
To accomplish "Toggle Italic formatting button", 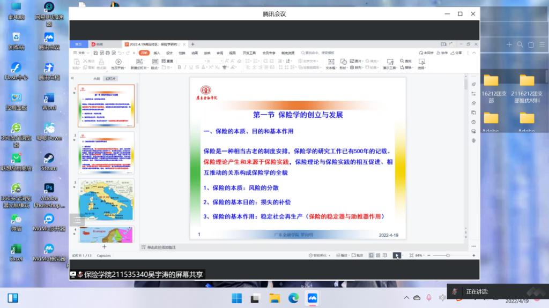I will [x=185, y=67].
